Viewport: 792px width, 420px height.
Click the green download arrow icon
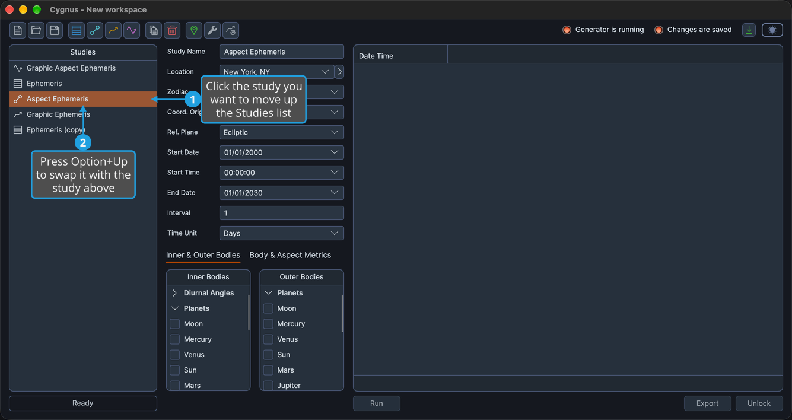coord(749,30)
